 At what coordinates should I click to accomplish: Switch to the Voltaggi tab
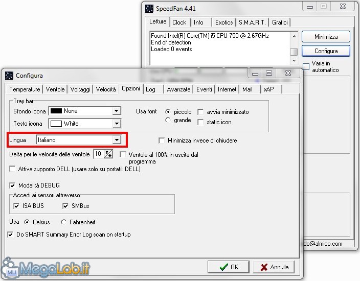(80, 89)
